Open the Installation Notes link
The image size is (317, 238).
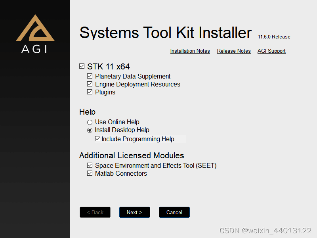(190, 51)
